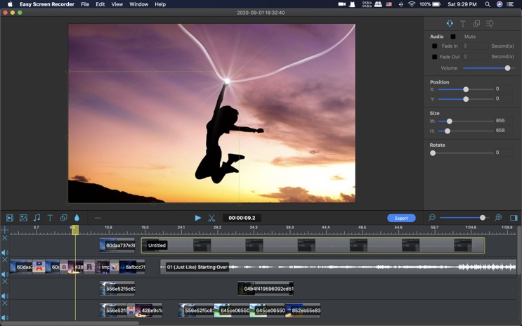Open the add music tool

pos(37,218)
